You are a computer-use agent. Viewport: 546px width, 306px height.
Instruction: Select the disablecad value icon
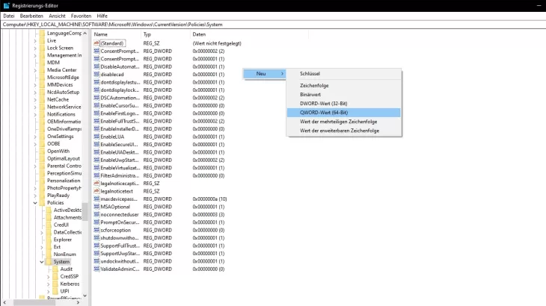click(x=96, y=75)
